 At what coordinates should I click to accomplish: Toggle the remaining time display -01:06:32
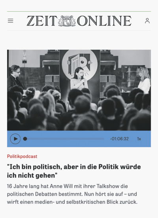(x=119, y=139)
